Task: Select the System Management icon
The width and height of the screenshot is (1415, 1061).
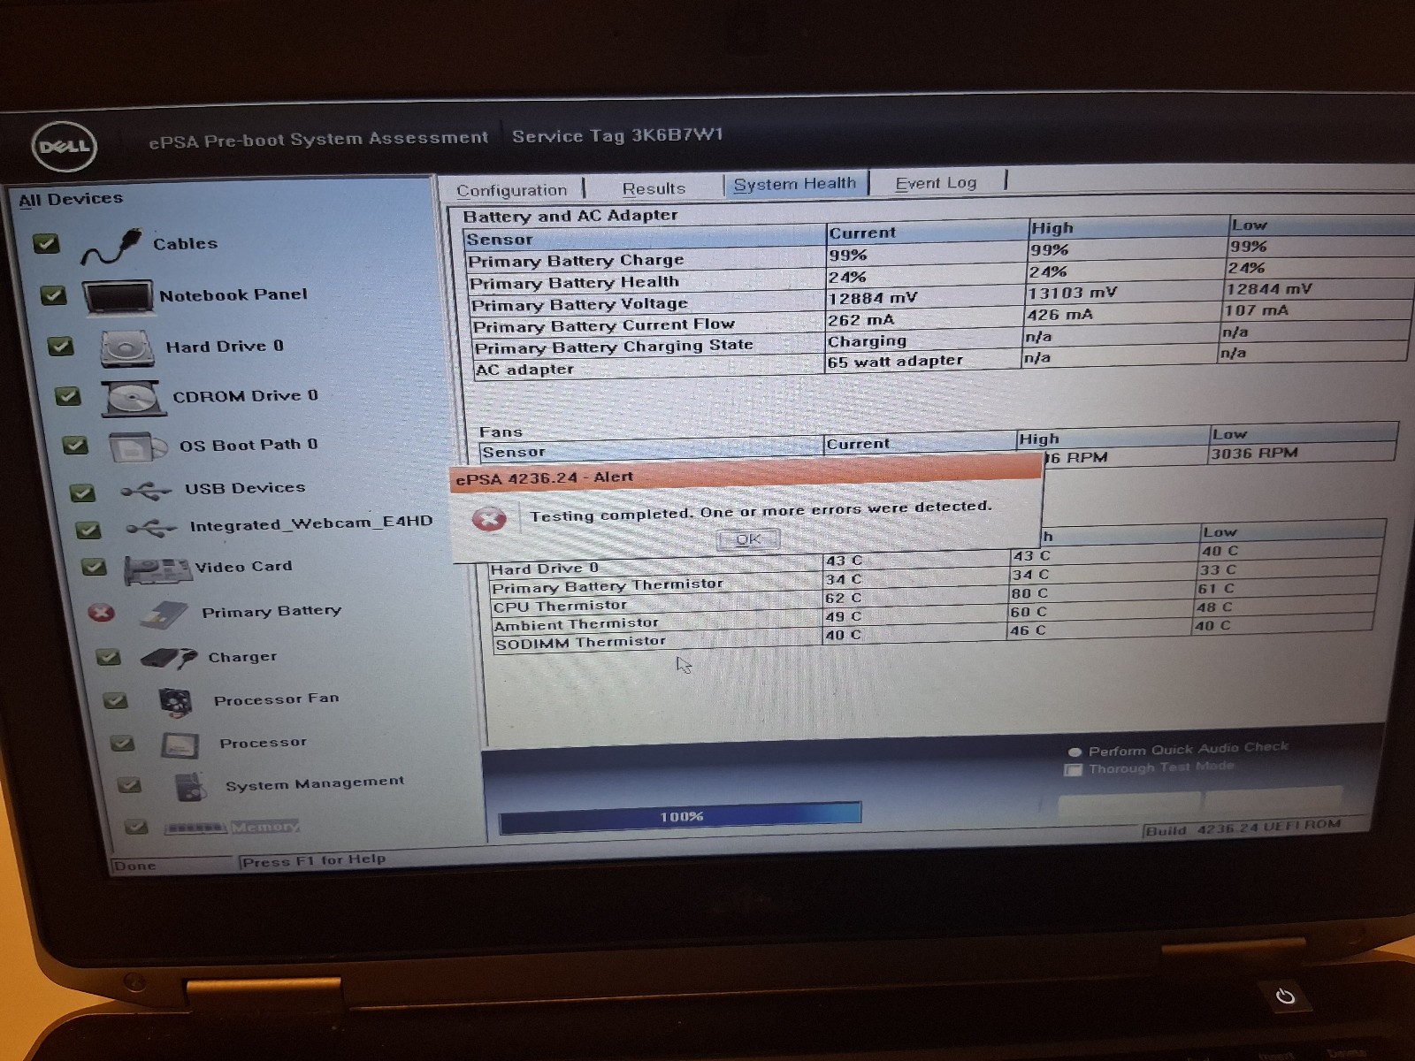Action: click(190, 786)
